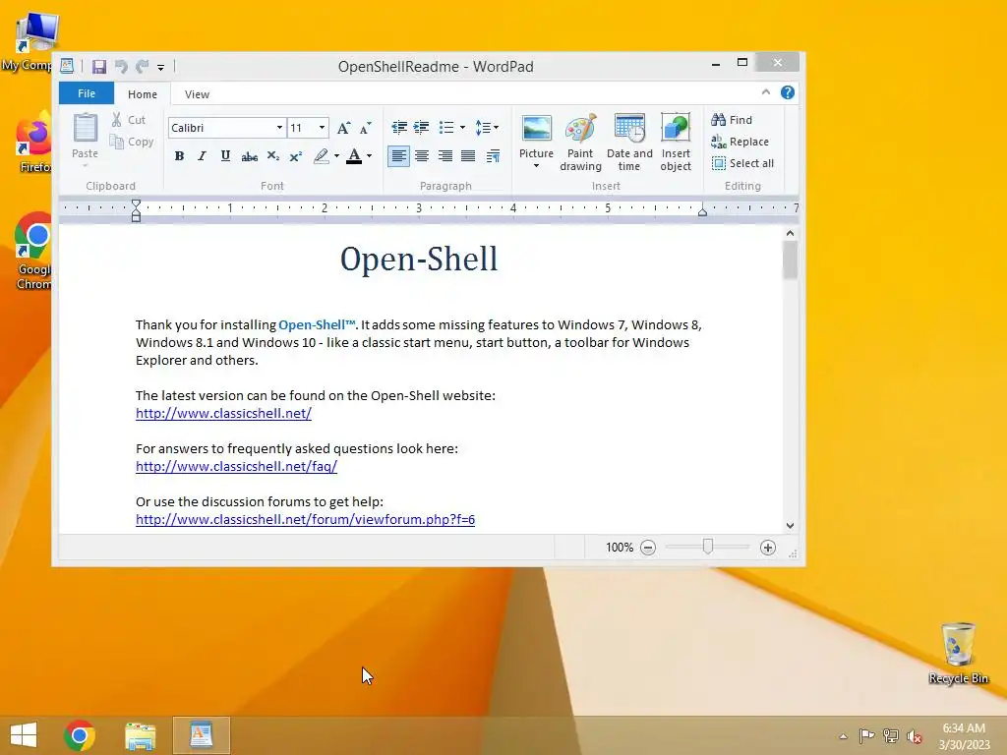Select Center text alignment
This screenshot has height=755, width=1007.
(x=422, y=156)
